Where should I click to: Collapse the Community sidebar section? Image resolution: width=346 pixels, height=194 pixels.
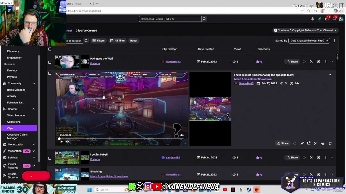click(x=34, y=84)
